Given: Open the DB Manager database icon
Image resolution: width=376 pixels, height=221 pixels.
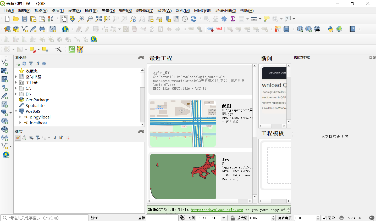Looking at the screenshot, I should click(286, 29).
